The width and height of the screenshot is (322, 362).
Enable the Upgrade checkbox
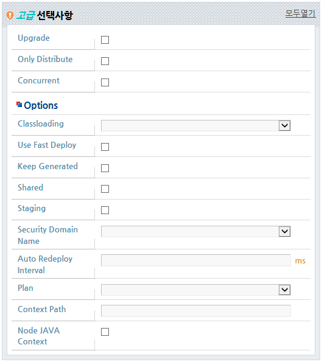click(105, 40)
